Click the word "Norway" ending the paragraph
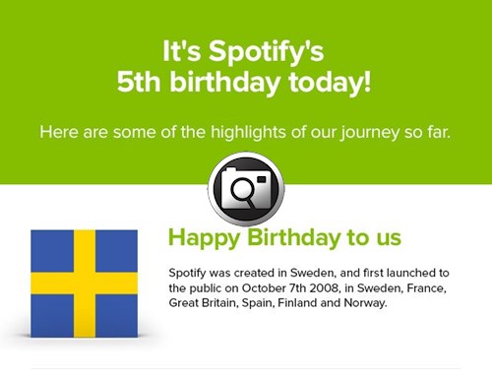Viewport: 492px width, 379px height. pos(364,303)
